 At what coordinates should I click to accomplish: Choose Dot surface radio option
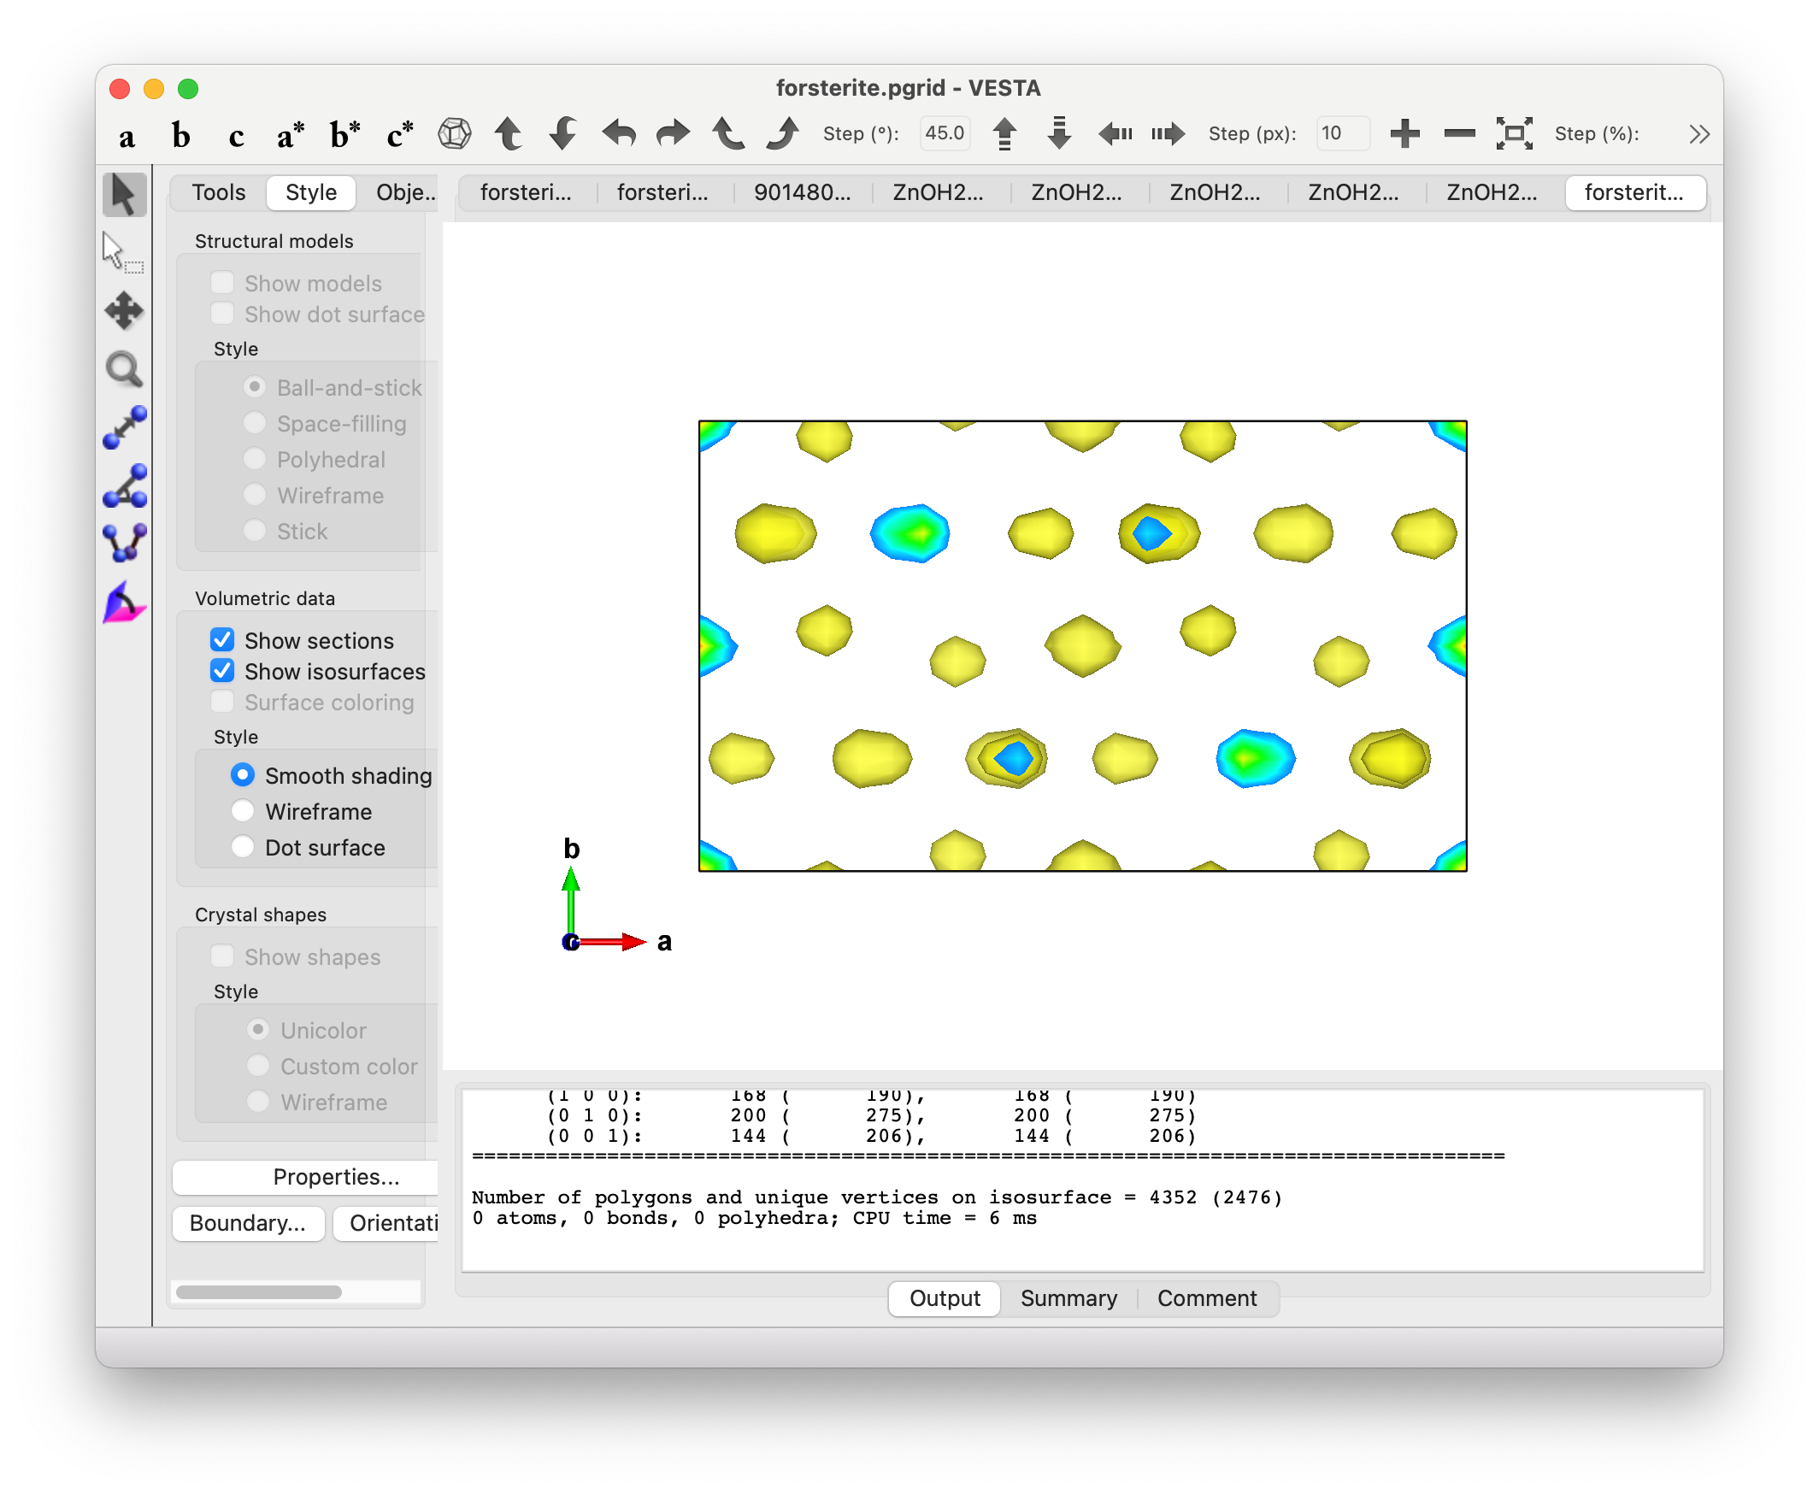[x=243, y=848]
